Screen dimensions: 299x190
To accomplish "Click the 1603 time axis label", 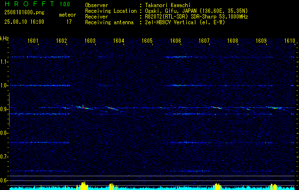I will 90,40.
